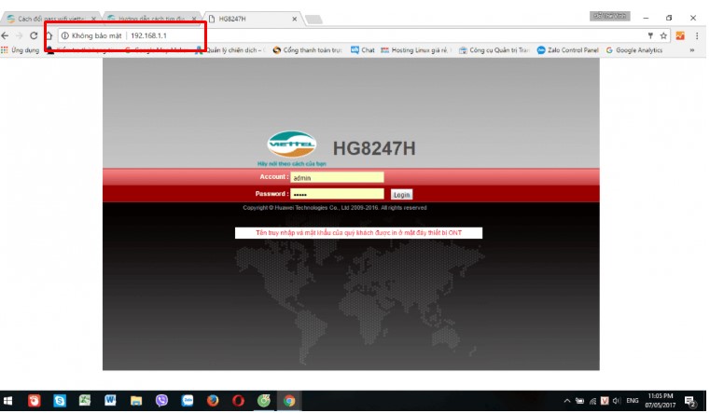The height and width of the screenshot is (413, 710).
Task: Click the Chrome profile name button
Action: coord(609,16)
